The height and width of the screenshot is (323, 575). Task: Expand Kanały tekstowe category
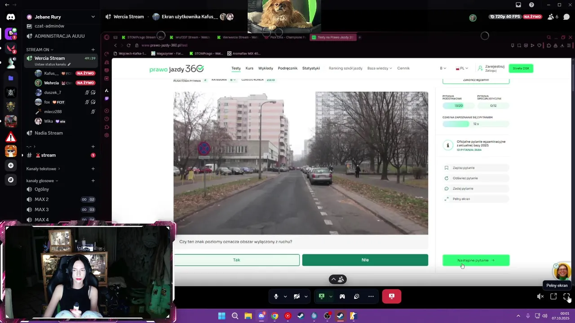[43, 169]
